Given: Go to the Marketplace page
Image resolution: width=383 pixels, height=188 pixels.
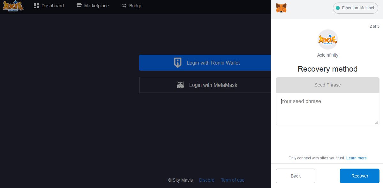Looking at the screenshot, I should tap(93, 6).
